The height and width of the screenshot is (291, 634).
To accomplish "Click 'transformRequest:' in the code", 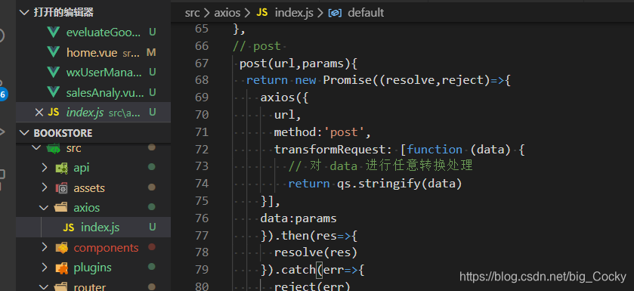I will 333,150.
